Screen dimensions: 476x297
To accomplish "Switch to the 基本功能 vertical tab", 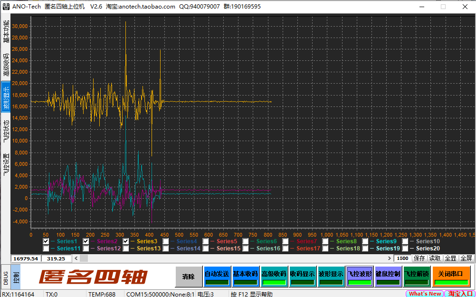I will (x=6, y=31).
